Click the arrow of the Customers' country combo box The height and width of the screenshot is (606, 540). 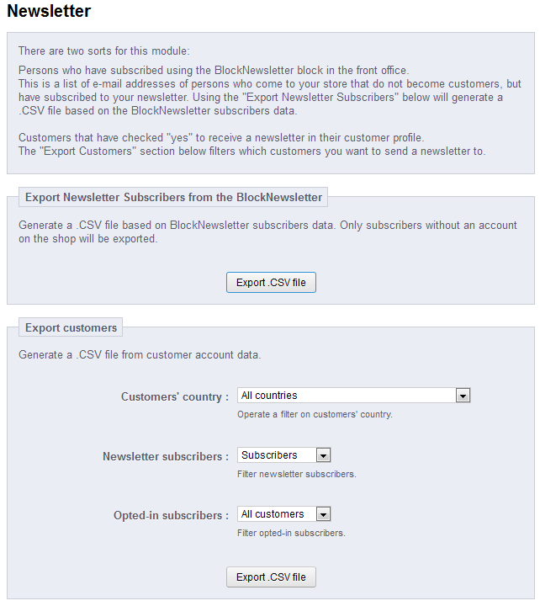click(x=462, y=396)
